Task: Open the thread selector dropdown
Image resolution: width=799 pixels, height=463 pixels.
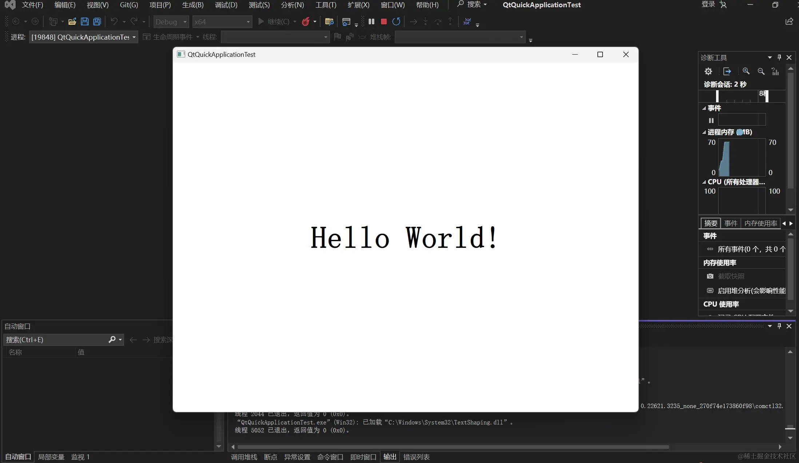Action: pyautogui.click(x=275, y=37)
